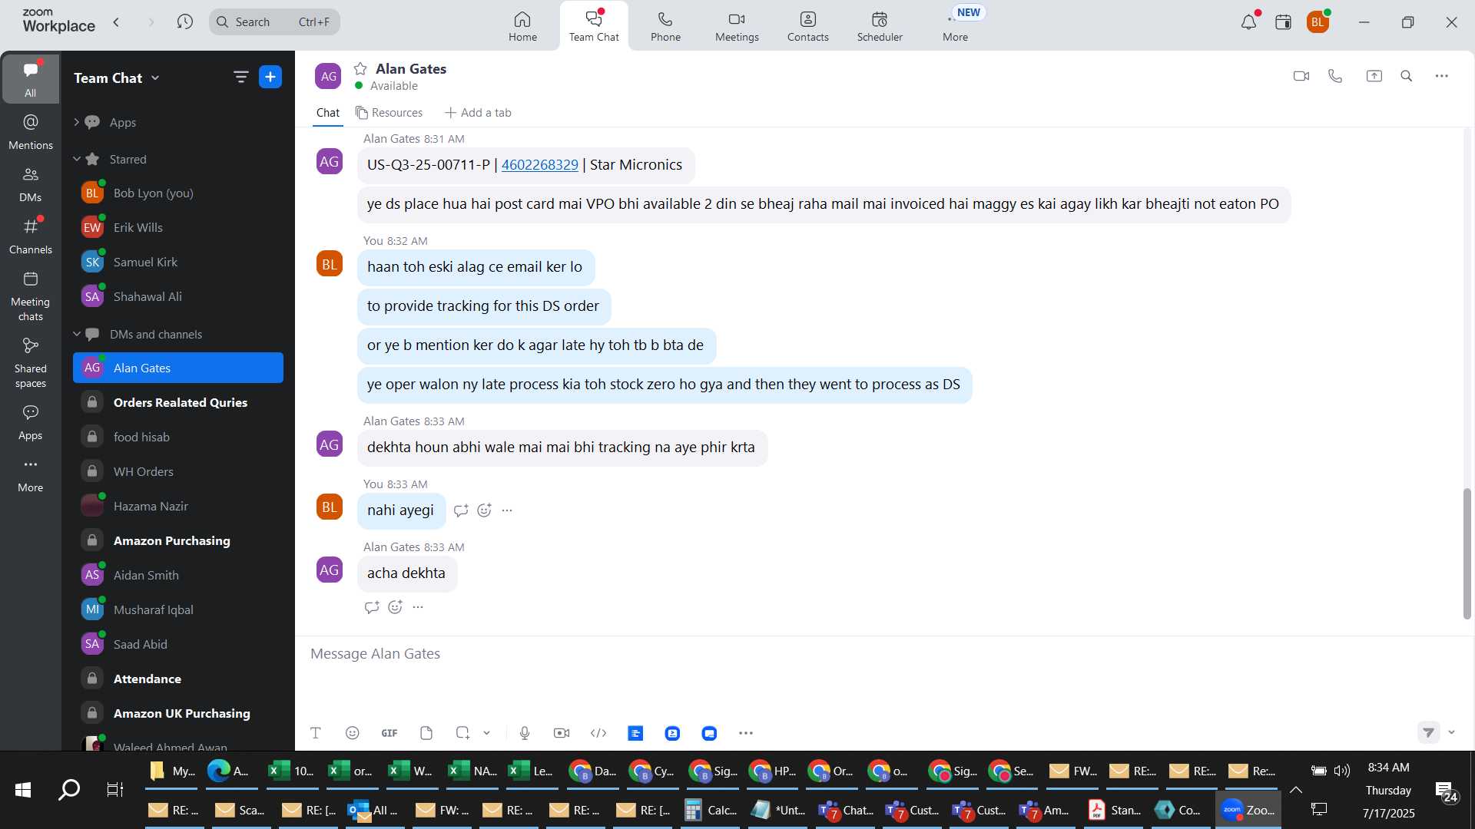Click the chat vertical scrollbar
Viewport: 1475px width, 829px height.
(x=1467, y=553)
